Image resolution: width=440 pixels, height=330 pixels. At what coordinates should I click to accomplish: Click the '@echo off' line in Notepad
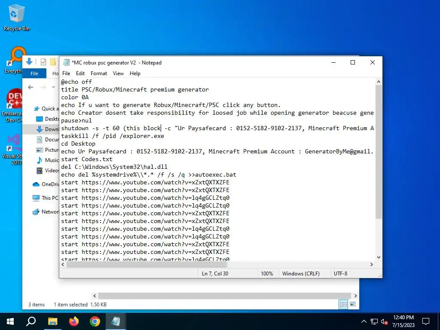click(76, 82)
